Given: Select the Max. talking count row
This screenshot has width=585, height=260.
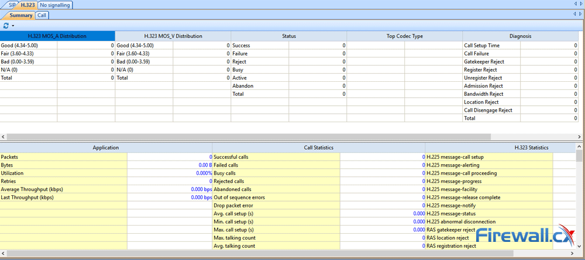Looking at the screenshot, I should (319, 238).
